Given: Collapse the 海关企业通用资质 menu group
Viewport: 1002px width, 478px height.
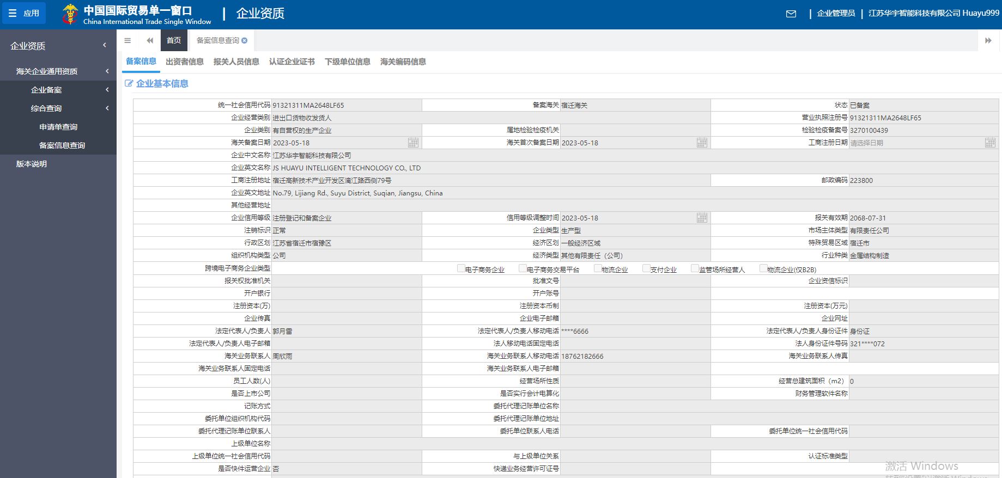Looking at the screenshot, I should point(58,71).
